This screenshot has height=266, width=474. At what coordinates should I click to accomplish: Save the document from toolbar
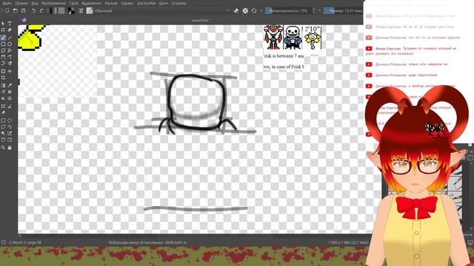23,10
